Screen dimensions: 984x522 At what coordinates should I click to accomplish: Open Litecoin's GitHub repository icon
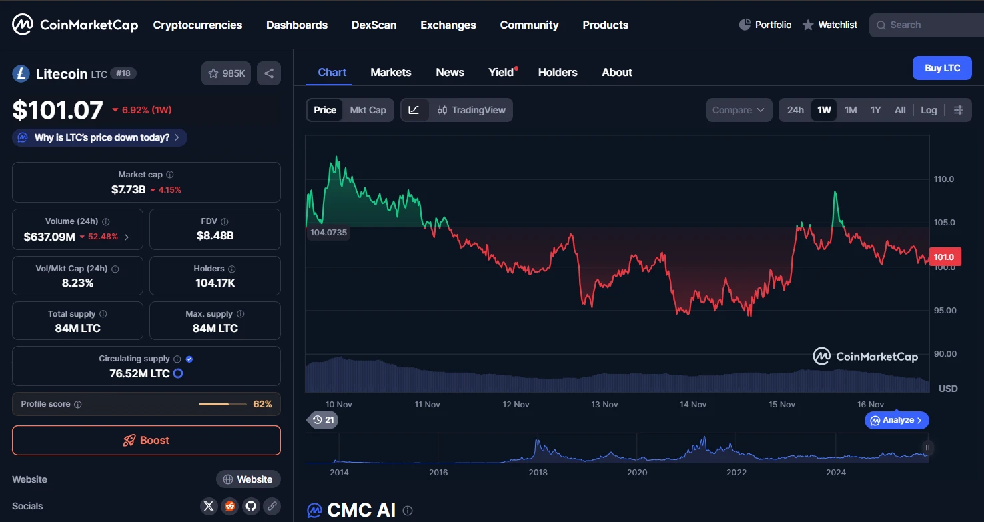tap(251, 506)
